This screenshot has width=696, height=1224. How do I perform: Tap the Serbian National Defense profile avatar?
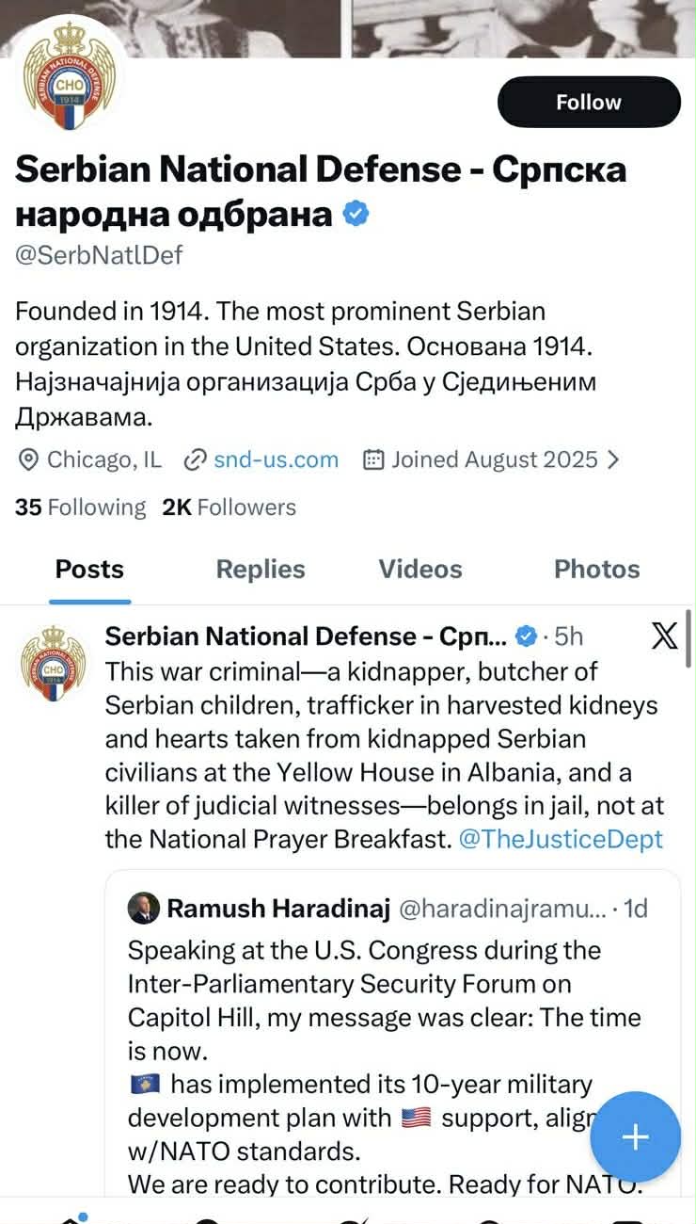coord(69,75)
